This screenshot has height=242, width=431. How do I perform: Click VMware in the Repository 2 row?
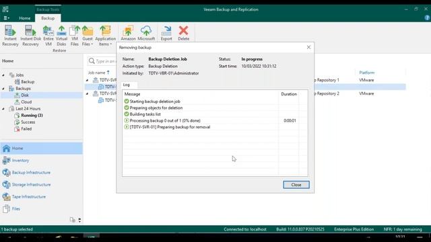point(366,93)
